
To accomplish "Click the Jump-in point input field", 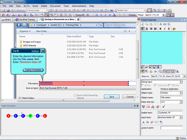I will tap(172, 128).
